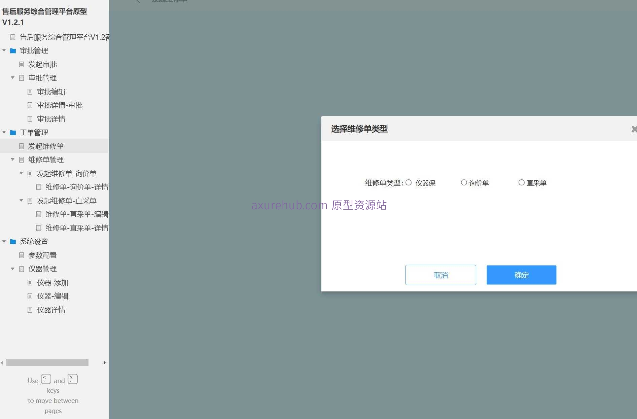The width and height of the screenshot is (637, 419).
Task: Click the '>' key hint icon at bottom
Action: click(x=72, y=379)
